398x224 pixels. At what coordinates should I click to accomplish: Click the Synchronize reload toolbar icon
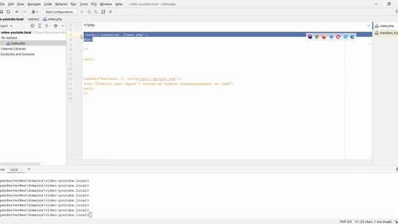(8, 12)
